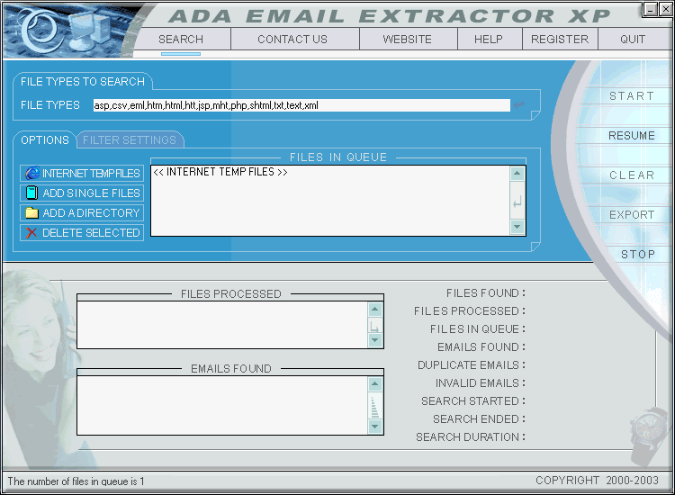Screen dimensions: 675x495
Task: Click inside the Files Processed list box
Action: (222, 325)
